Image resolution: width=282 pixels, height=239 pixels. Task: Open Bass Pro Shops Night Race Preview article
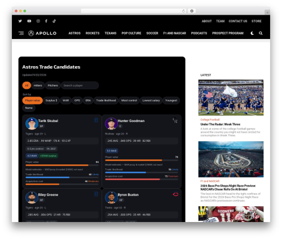click(228, 188)
